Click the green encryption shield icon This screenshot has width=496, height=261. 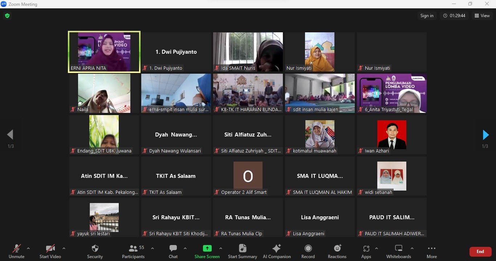(7, 16)
